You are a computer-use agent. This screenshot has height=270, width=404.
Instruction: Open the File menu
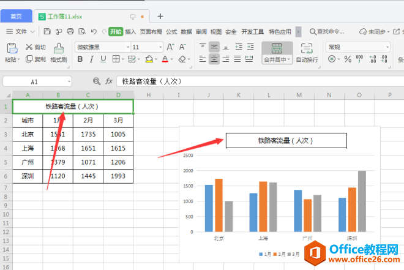tap(20, 32)
